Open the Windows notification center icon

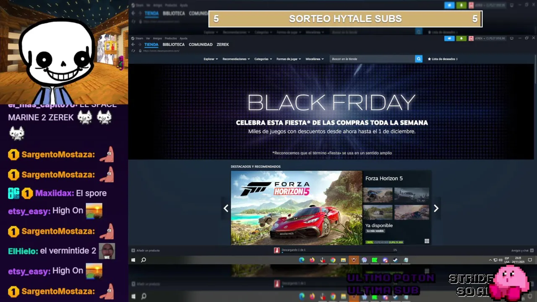click(x=530, y=260)
